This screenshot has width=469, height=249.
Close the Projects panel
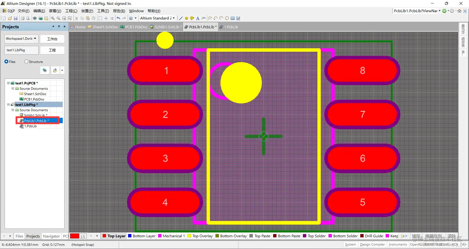pyautogui.click(x=65, y=27)
